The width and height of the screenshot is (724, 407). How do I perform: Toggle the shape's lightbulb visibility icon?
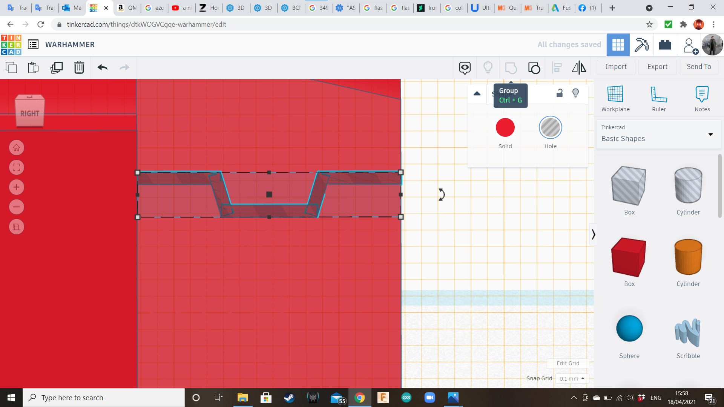(x=575, y=93)
